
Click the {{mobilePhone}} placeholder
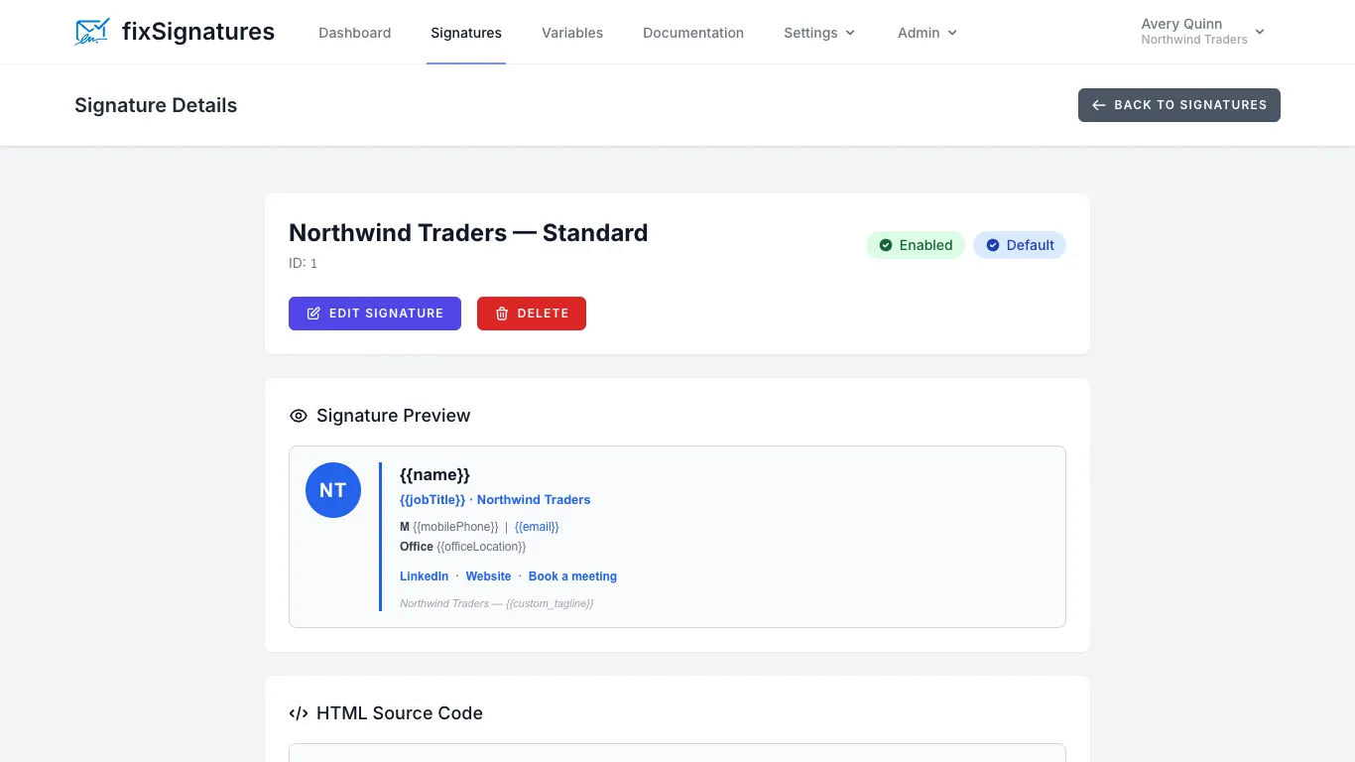pyautogui.click(x=455, y=527)
